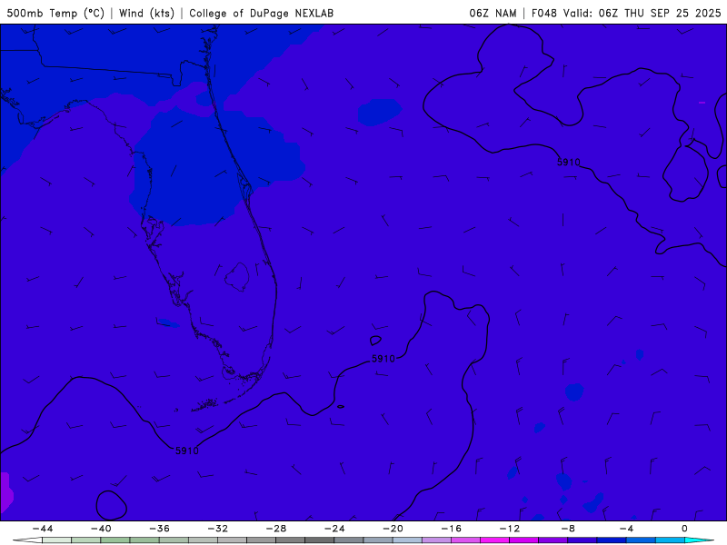727x545 pixels.
Task: Click the 'Wind (kts)' header label
Action: coord(146,13)
